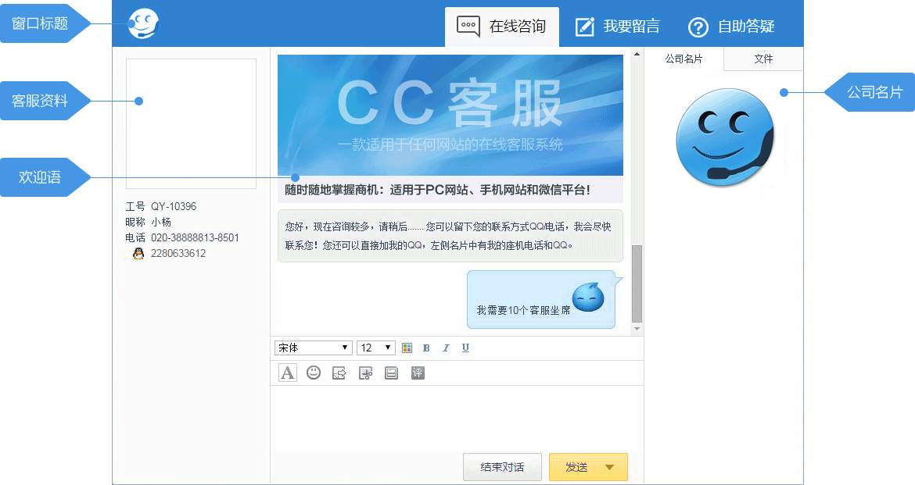Image resolution: width=915 pixels, height=485 pixels.
Task: Click the QQ penguin contact icon
Action: tap(138, 253)
